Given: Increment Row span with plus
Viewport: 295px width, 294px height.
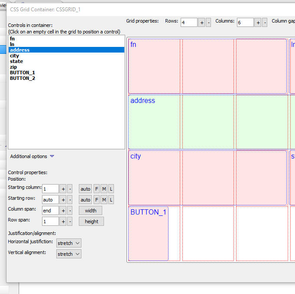Looking at the screenshot, I should (x=63, y=221).
